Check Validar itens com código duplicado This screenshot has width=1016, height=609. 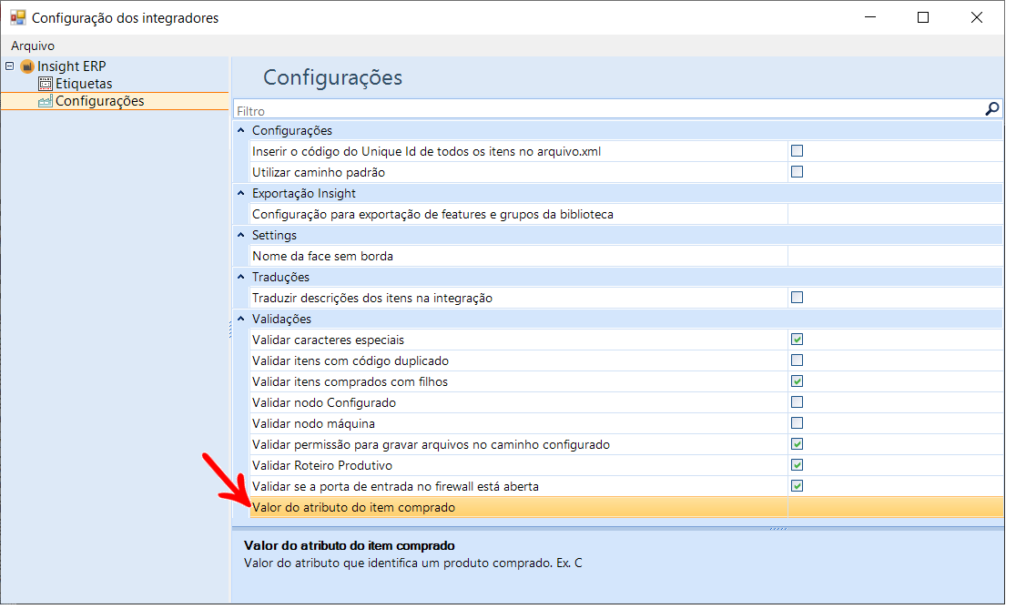pos(797,360)
